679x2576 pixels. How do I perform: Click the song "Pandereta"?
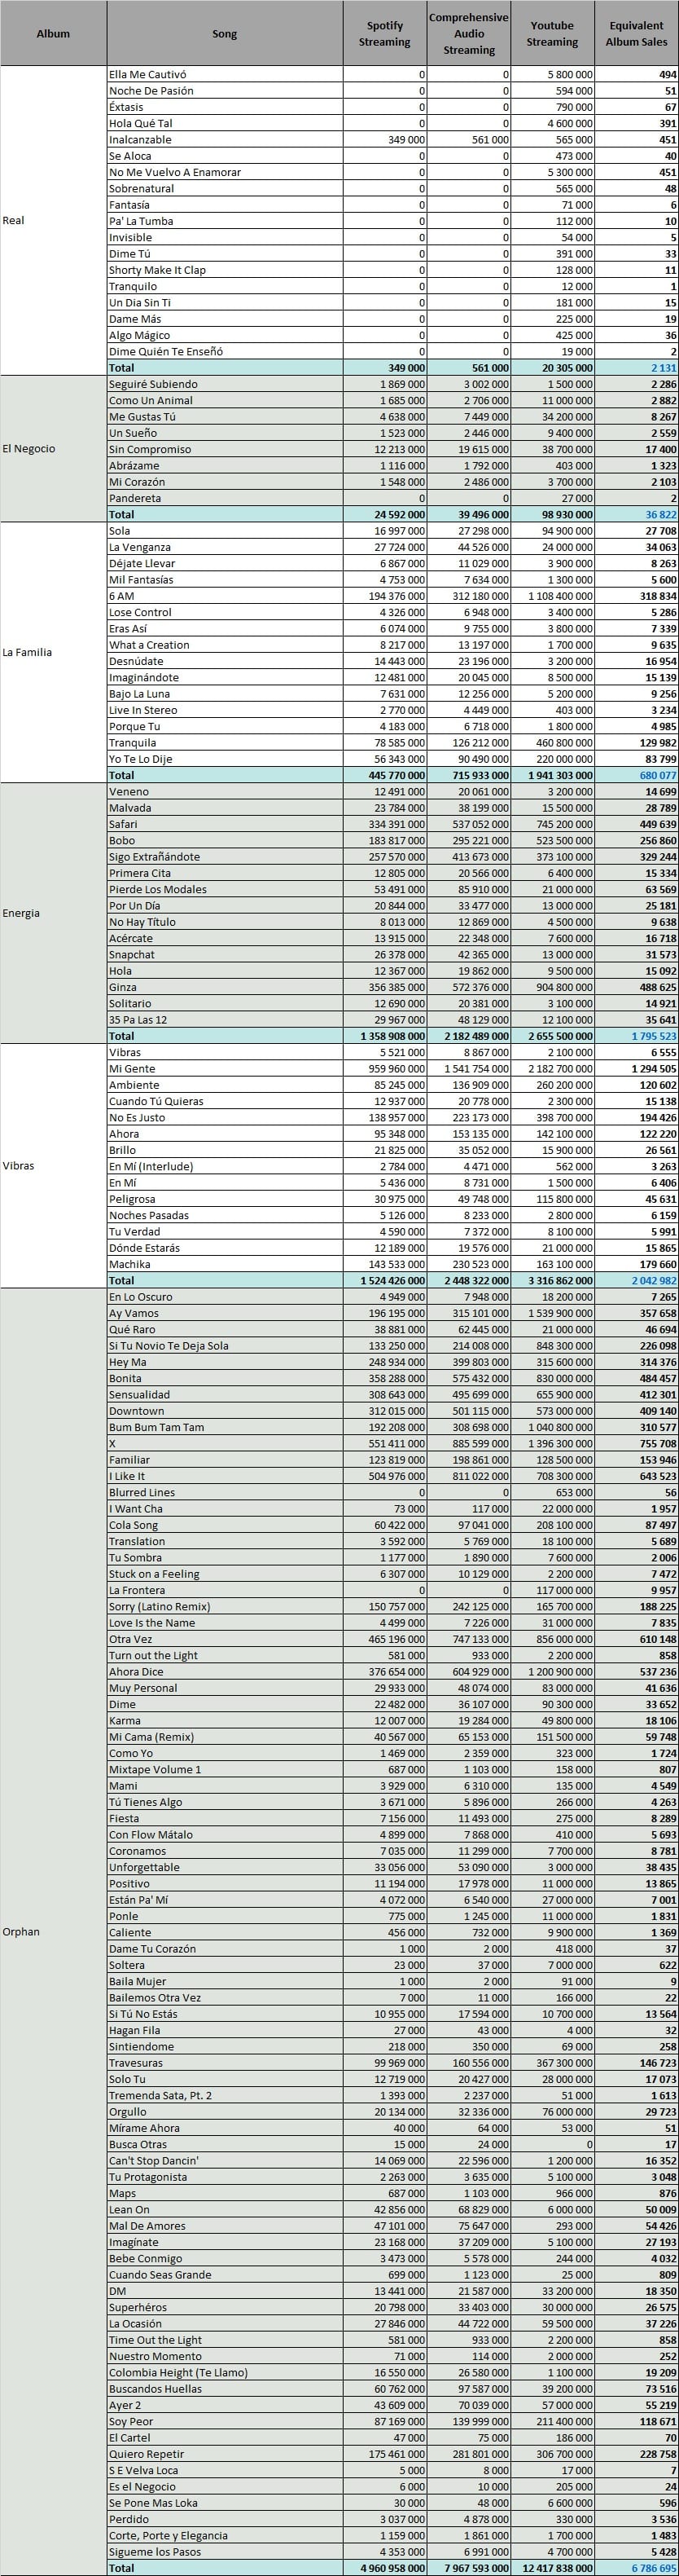click(x=135, y=498)
